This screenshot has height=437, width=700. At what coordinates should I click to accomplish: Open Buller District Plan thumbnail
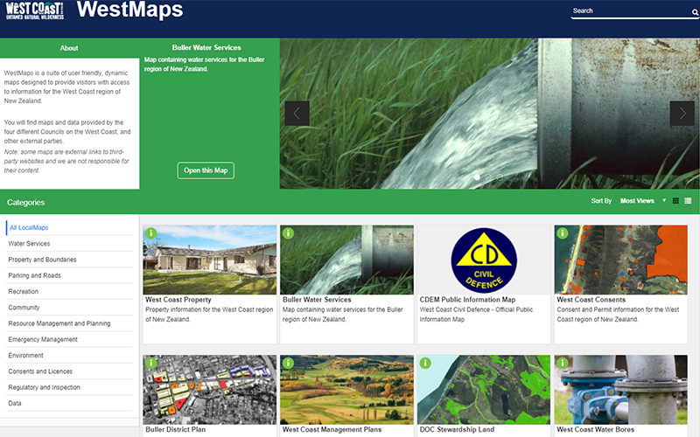[210, 390]
